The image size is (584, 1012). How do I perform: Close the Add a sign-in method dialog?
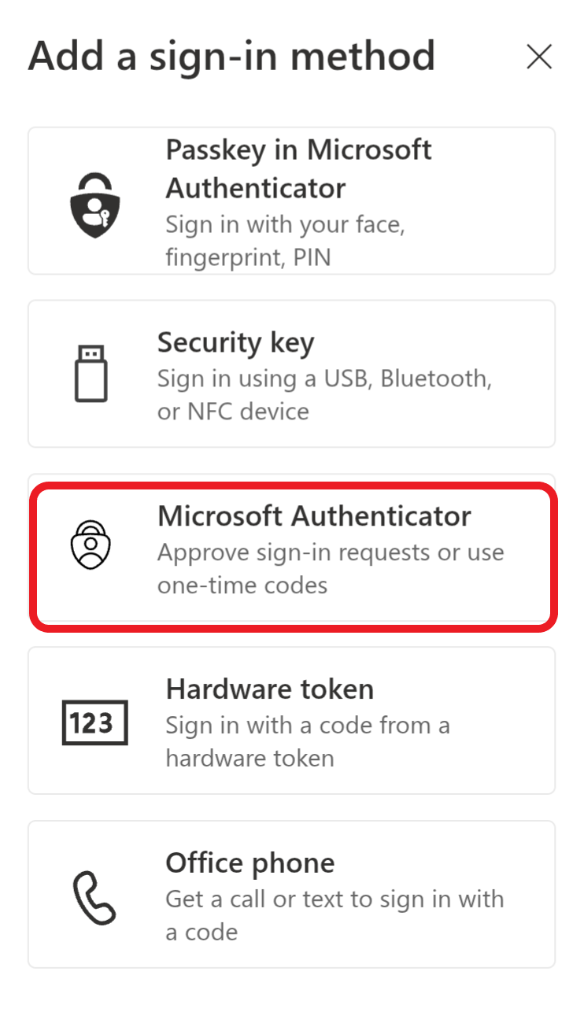(539, 57)
